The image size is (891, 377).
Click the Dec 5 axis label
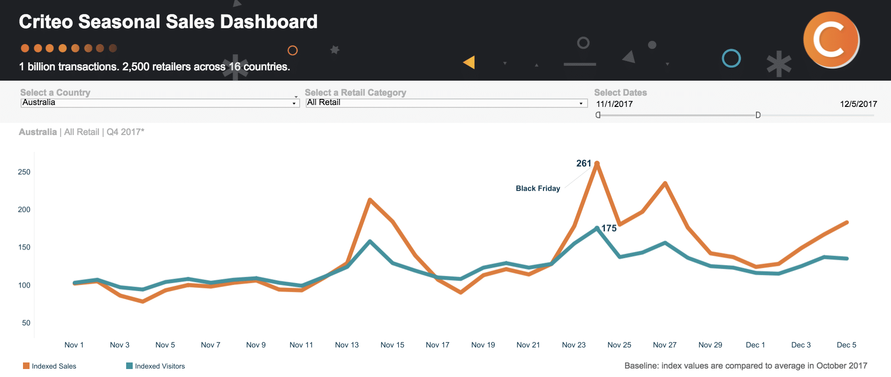tap(846, 345)
